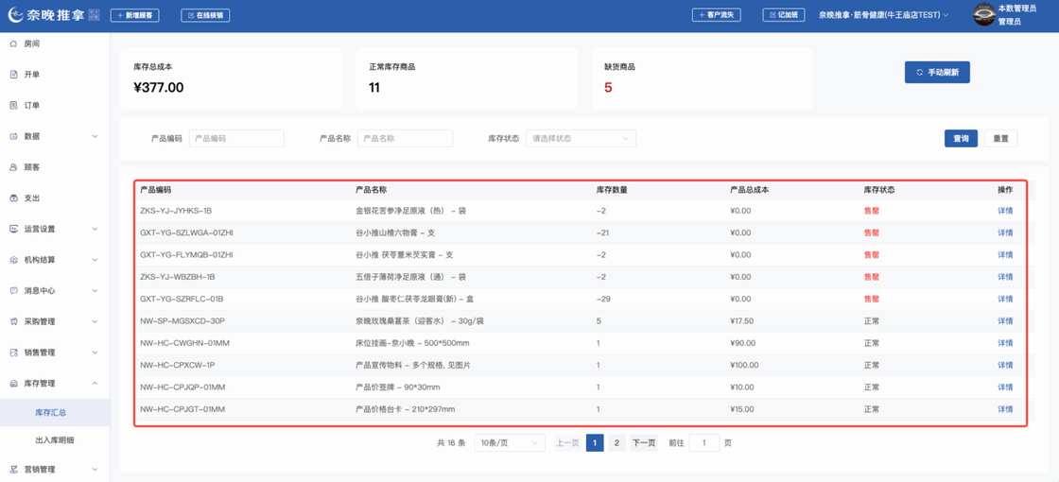This screenshot has height=482, width=1059.
Task: Click the 库存管理 warehouse icon
Action: point(13,384)
